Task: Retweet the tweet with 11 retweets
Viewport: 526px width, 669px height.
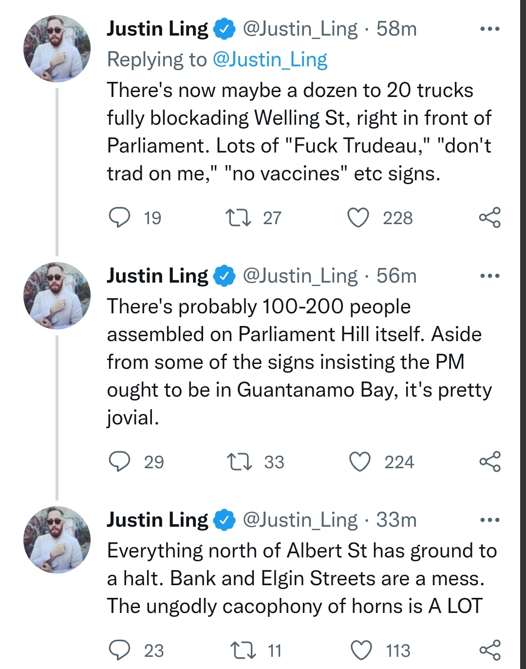Action: [x=243, y=650]
